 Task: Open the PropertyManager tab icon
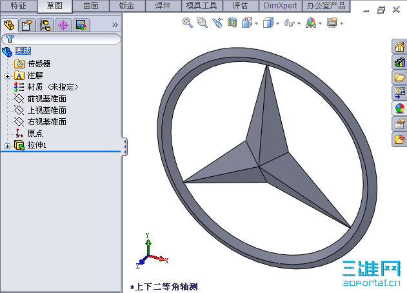[28, 25]
